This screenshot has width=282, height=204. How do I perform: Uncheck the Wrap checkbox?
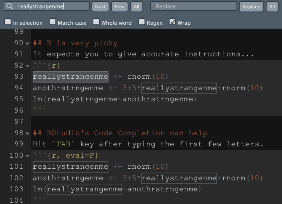pos(172,22)
